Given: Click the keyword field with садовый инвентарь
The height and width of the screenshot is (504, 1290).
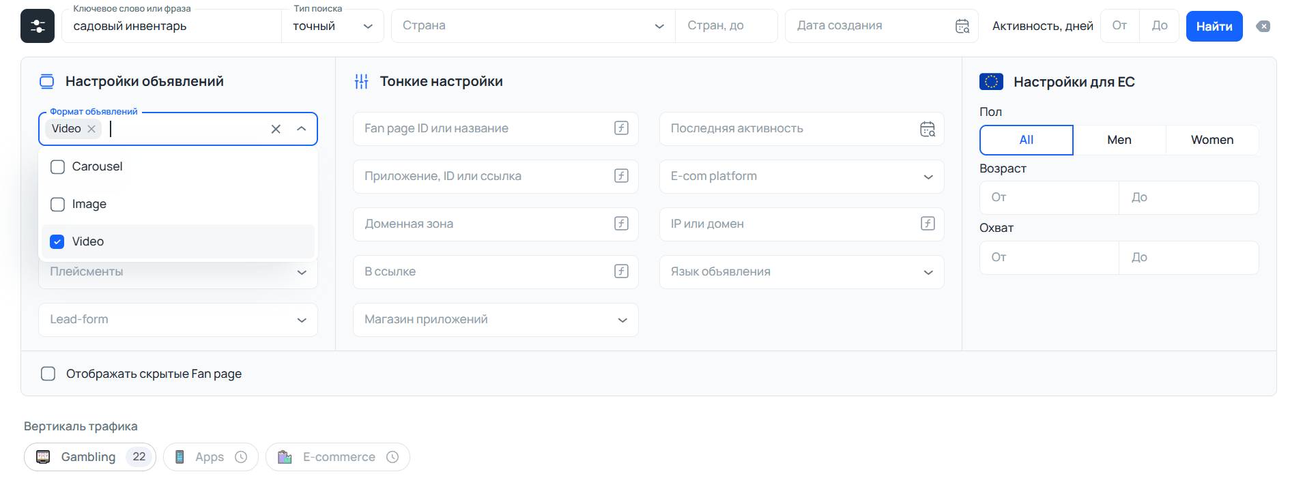Looking at the screenshot, I should coord(171,26).
